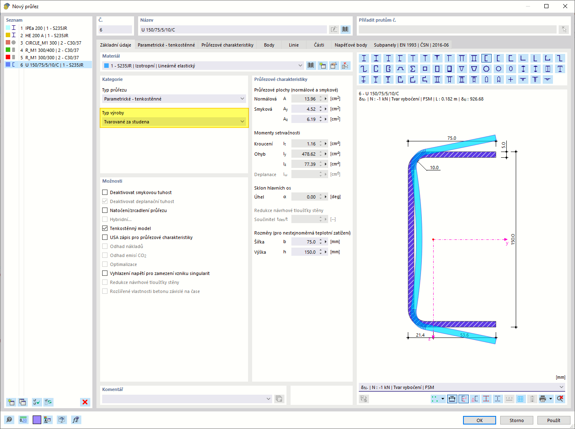Toggle the Hybridní... checkbox
The width and height of the screenshot is (575, 429).
pyautogui.click(x=105, y=219)
